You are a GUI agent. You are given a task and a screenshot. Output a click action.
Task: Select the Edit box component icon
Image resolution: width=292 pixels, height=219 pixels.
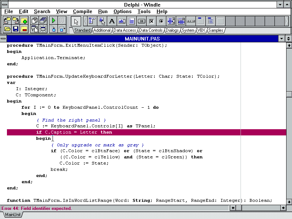pos(122,21)
